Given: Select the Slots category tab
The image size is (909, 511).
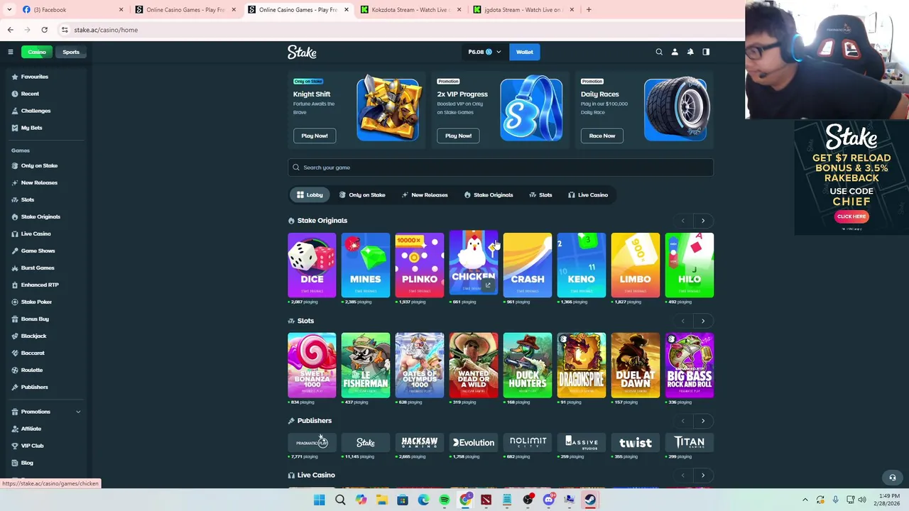Looking at the screenshot, I should (540, 195).
